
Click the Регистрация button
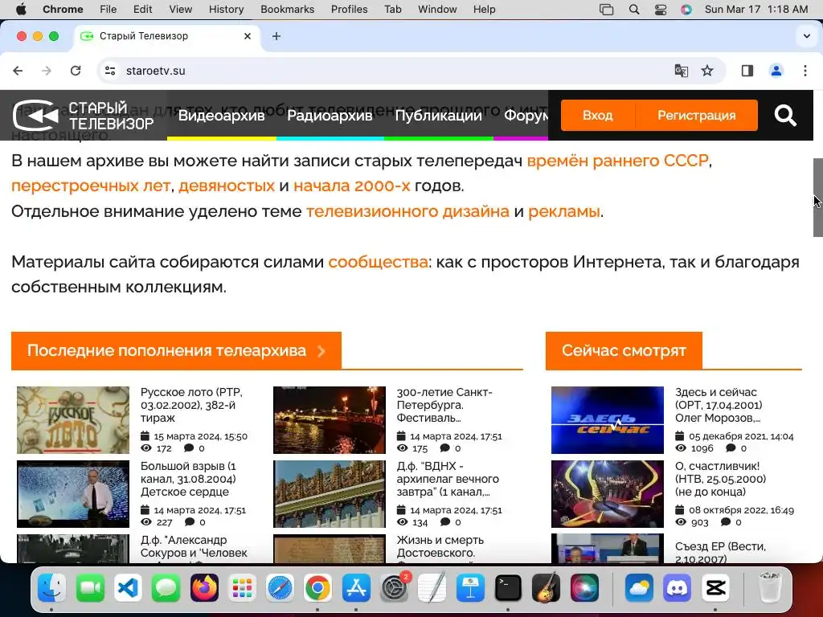point(697,116)
